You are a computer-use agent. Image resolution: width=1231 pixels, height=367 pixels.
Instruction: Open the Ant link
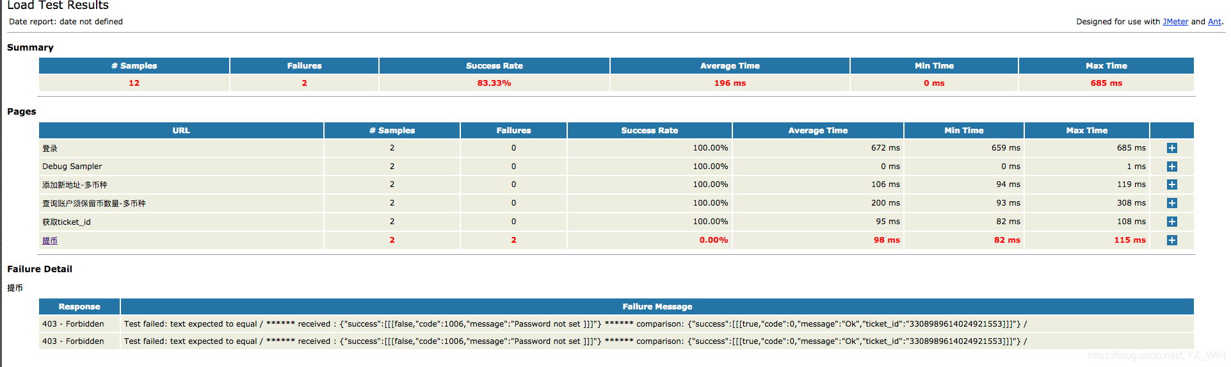[x=1214, y=22]
